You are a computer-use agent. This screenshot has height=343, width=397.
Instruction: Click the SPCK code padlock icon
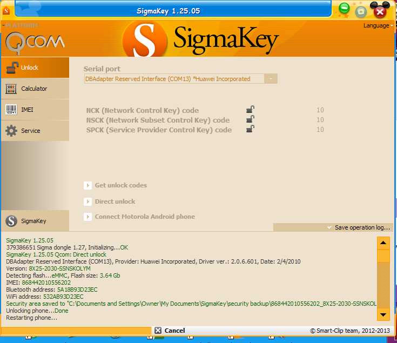pyautogui.click(x=250, y=129)
